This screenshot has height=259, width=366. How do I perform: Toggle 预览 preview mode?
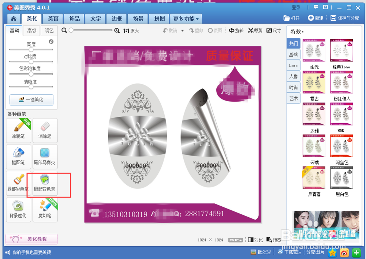tap(274, 240)
